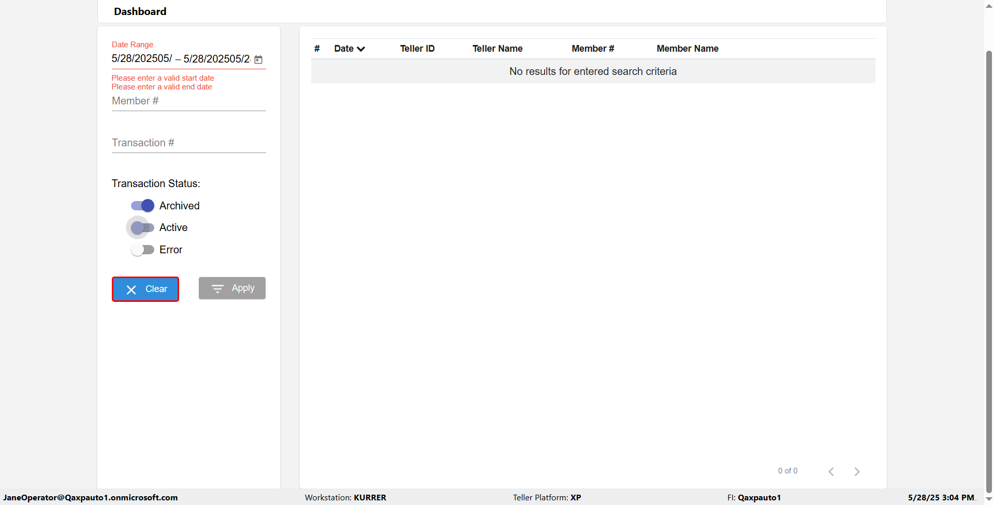Click the # column header

click(317, 49)
